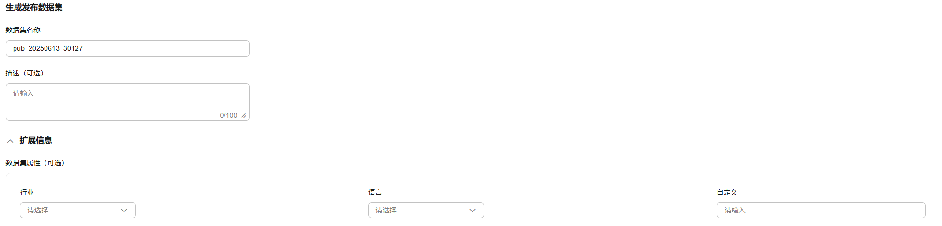The height and width of the screenshot is (226, 942).
Task: Click the 请输入 placeholder in description box
Action: pyautogui.click(x=24, y=93)
